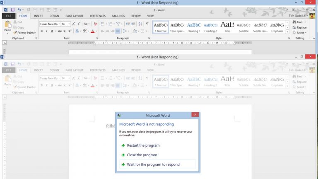
Task: Click Clear Formatting icon in top window
Action: [95, 24]
